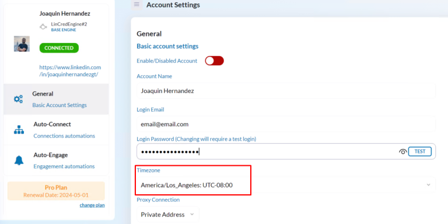Screen dimensions: 448x224
Task: Toggle the Enable/Disabled Account switch
Action: pyautogui.click(x=214, y=61)
